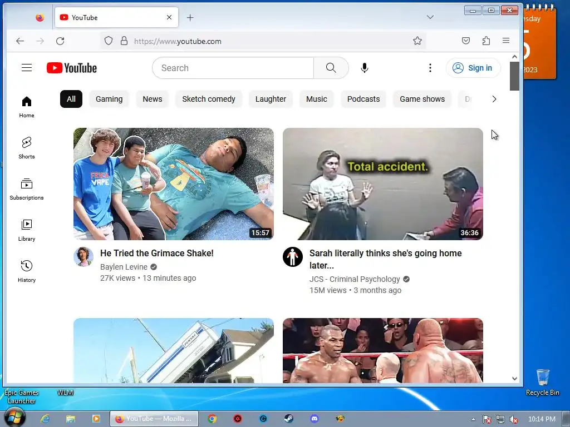Image resolution: width=570 pixels, height=427 pixels.
Task: Click the Sign in button
Action: point(473,68)
